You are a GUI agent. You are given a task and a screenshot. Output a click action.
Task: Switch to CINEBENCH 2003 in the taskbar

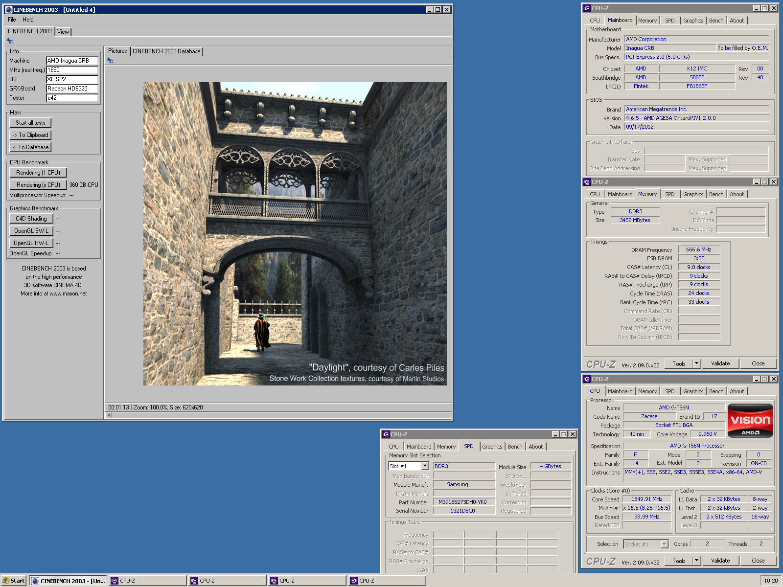69,581
